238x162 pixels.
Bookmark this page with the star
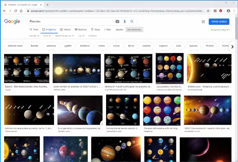208,11
